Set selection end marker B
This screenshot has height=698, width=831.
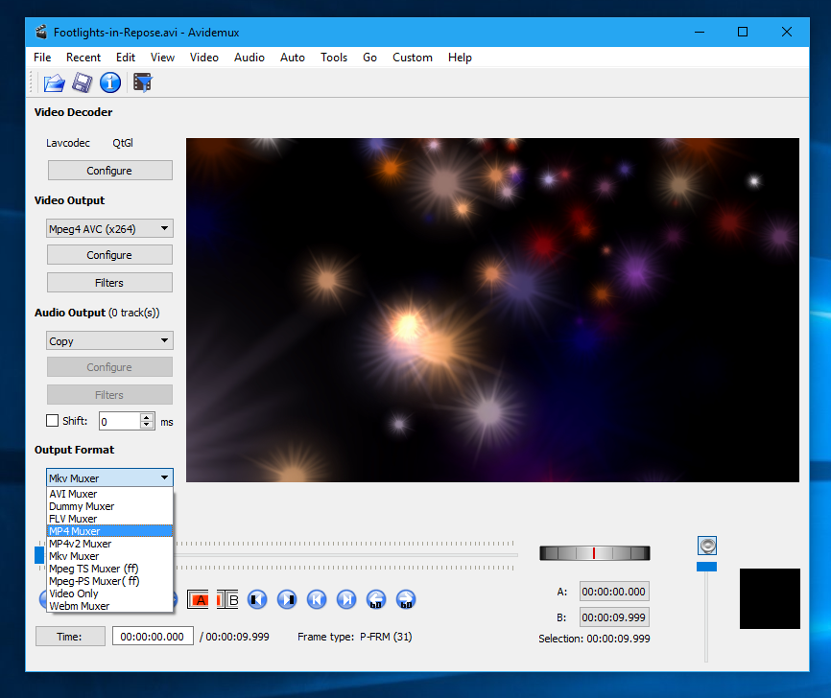[227, 600]
